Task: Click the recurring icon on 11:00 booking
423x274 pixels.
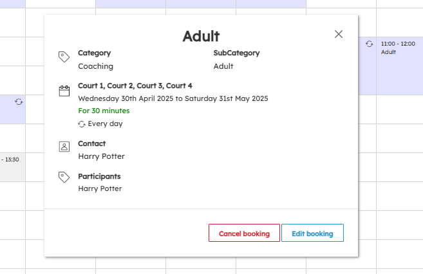Action: coord(370,44)
